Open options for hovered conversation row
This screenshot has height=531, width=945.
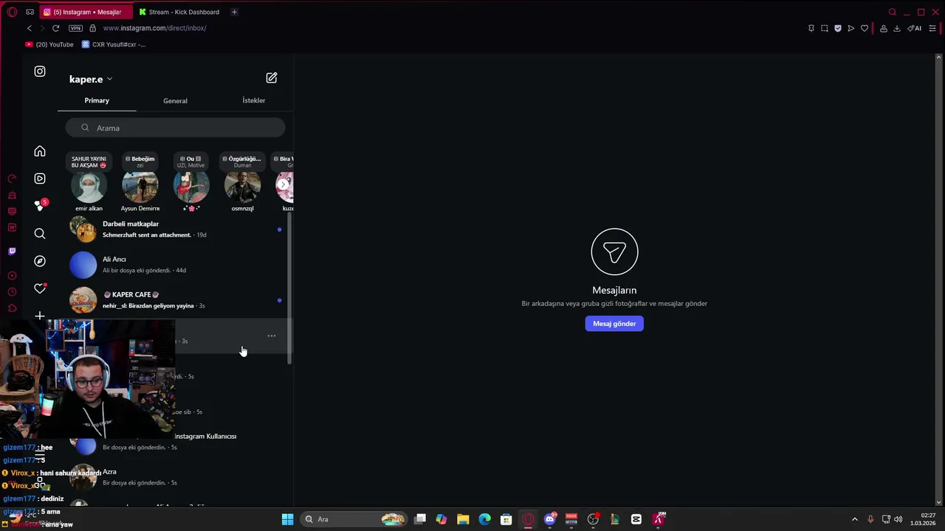point(272,336)
